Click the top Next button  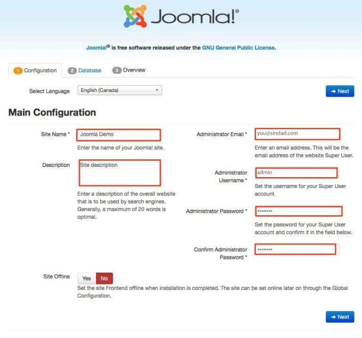click(x=340, y=91)
